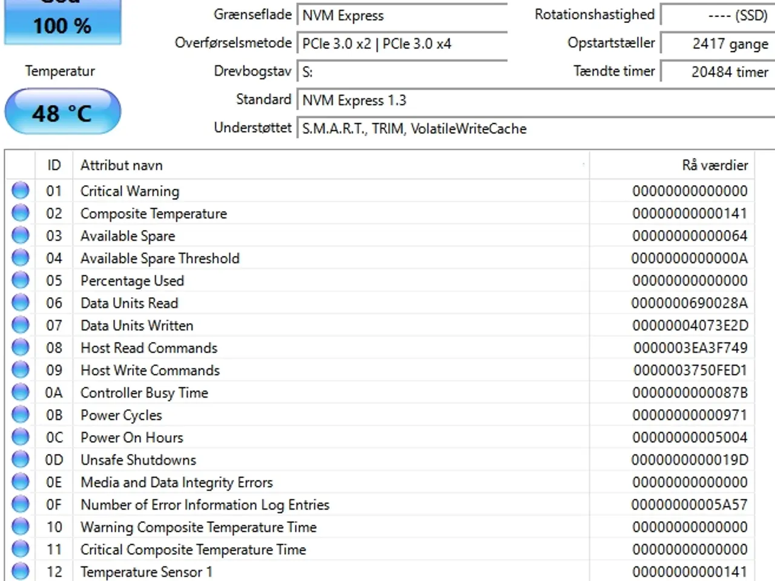Click status orb for Media and Data Integrity Errors

pos(20,482)
